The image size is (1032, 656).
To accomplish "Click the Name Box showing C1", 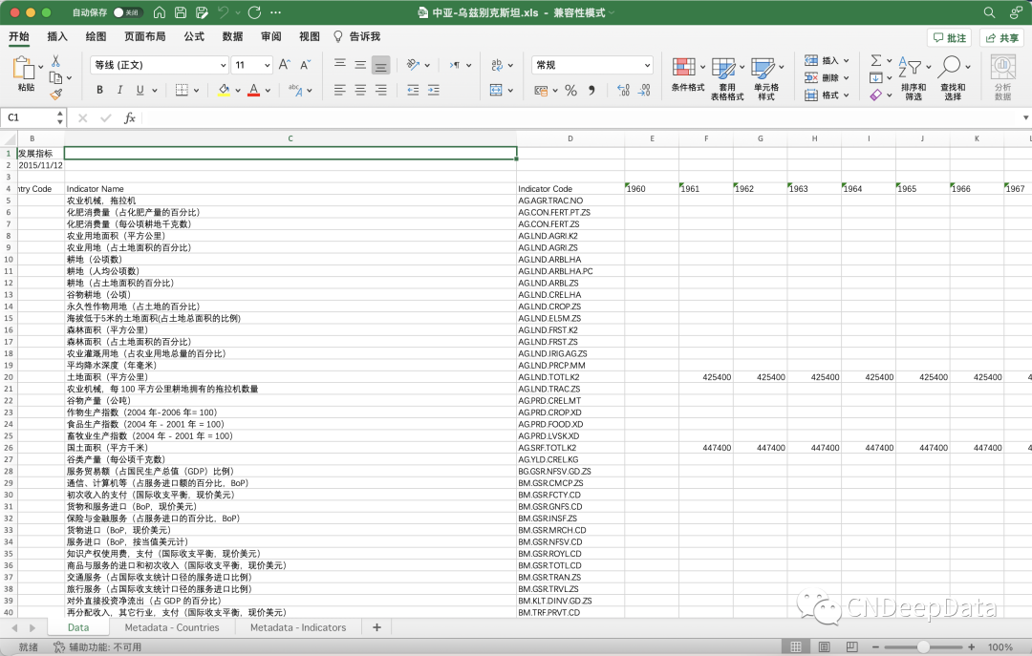I will click(28, 117).
